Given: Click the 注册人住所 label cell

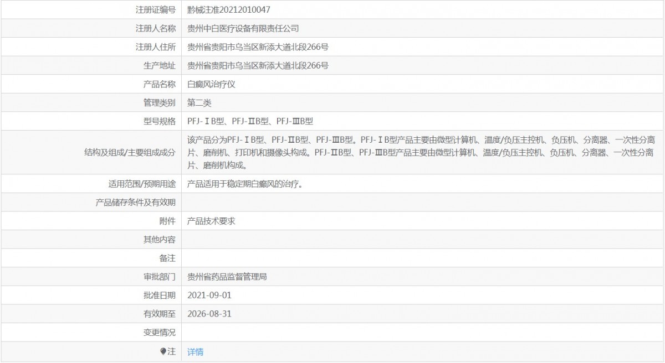Looking at the screenshot, I should (91, 47).
